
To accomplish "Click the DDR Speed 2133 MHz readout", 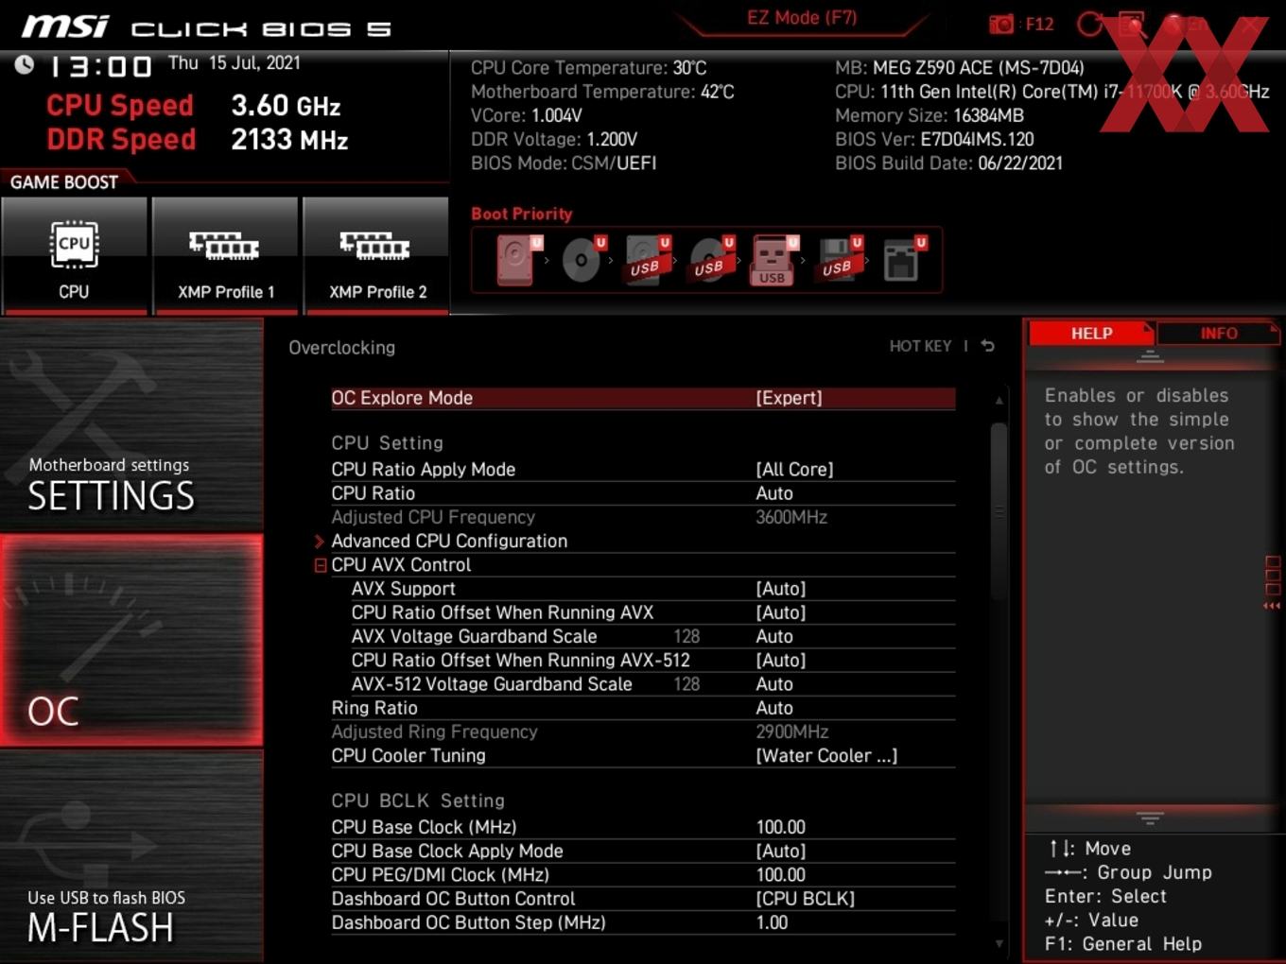I will pyautogui.click(x=198, y=139).
